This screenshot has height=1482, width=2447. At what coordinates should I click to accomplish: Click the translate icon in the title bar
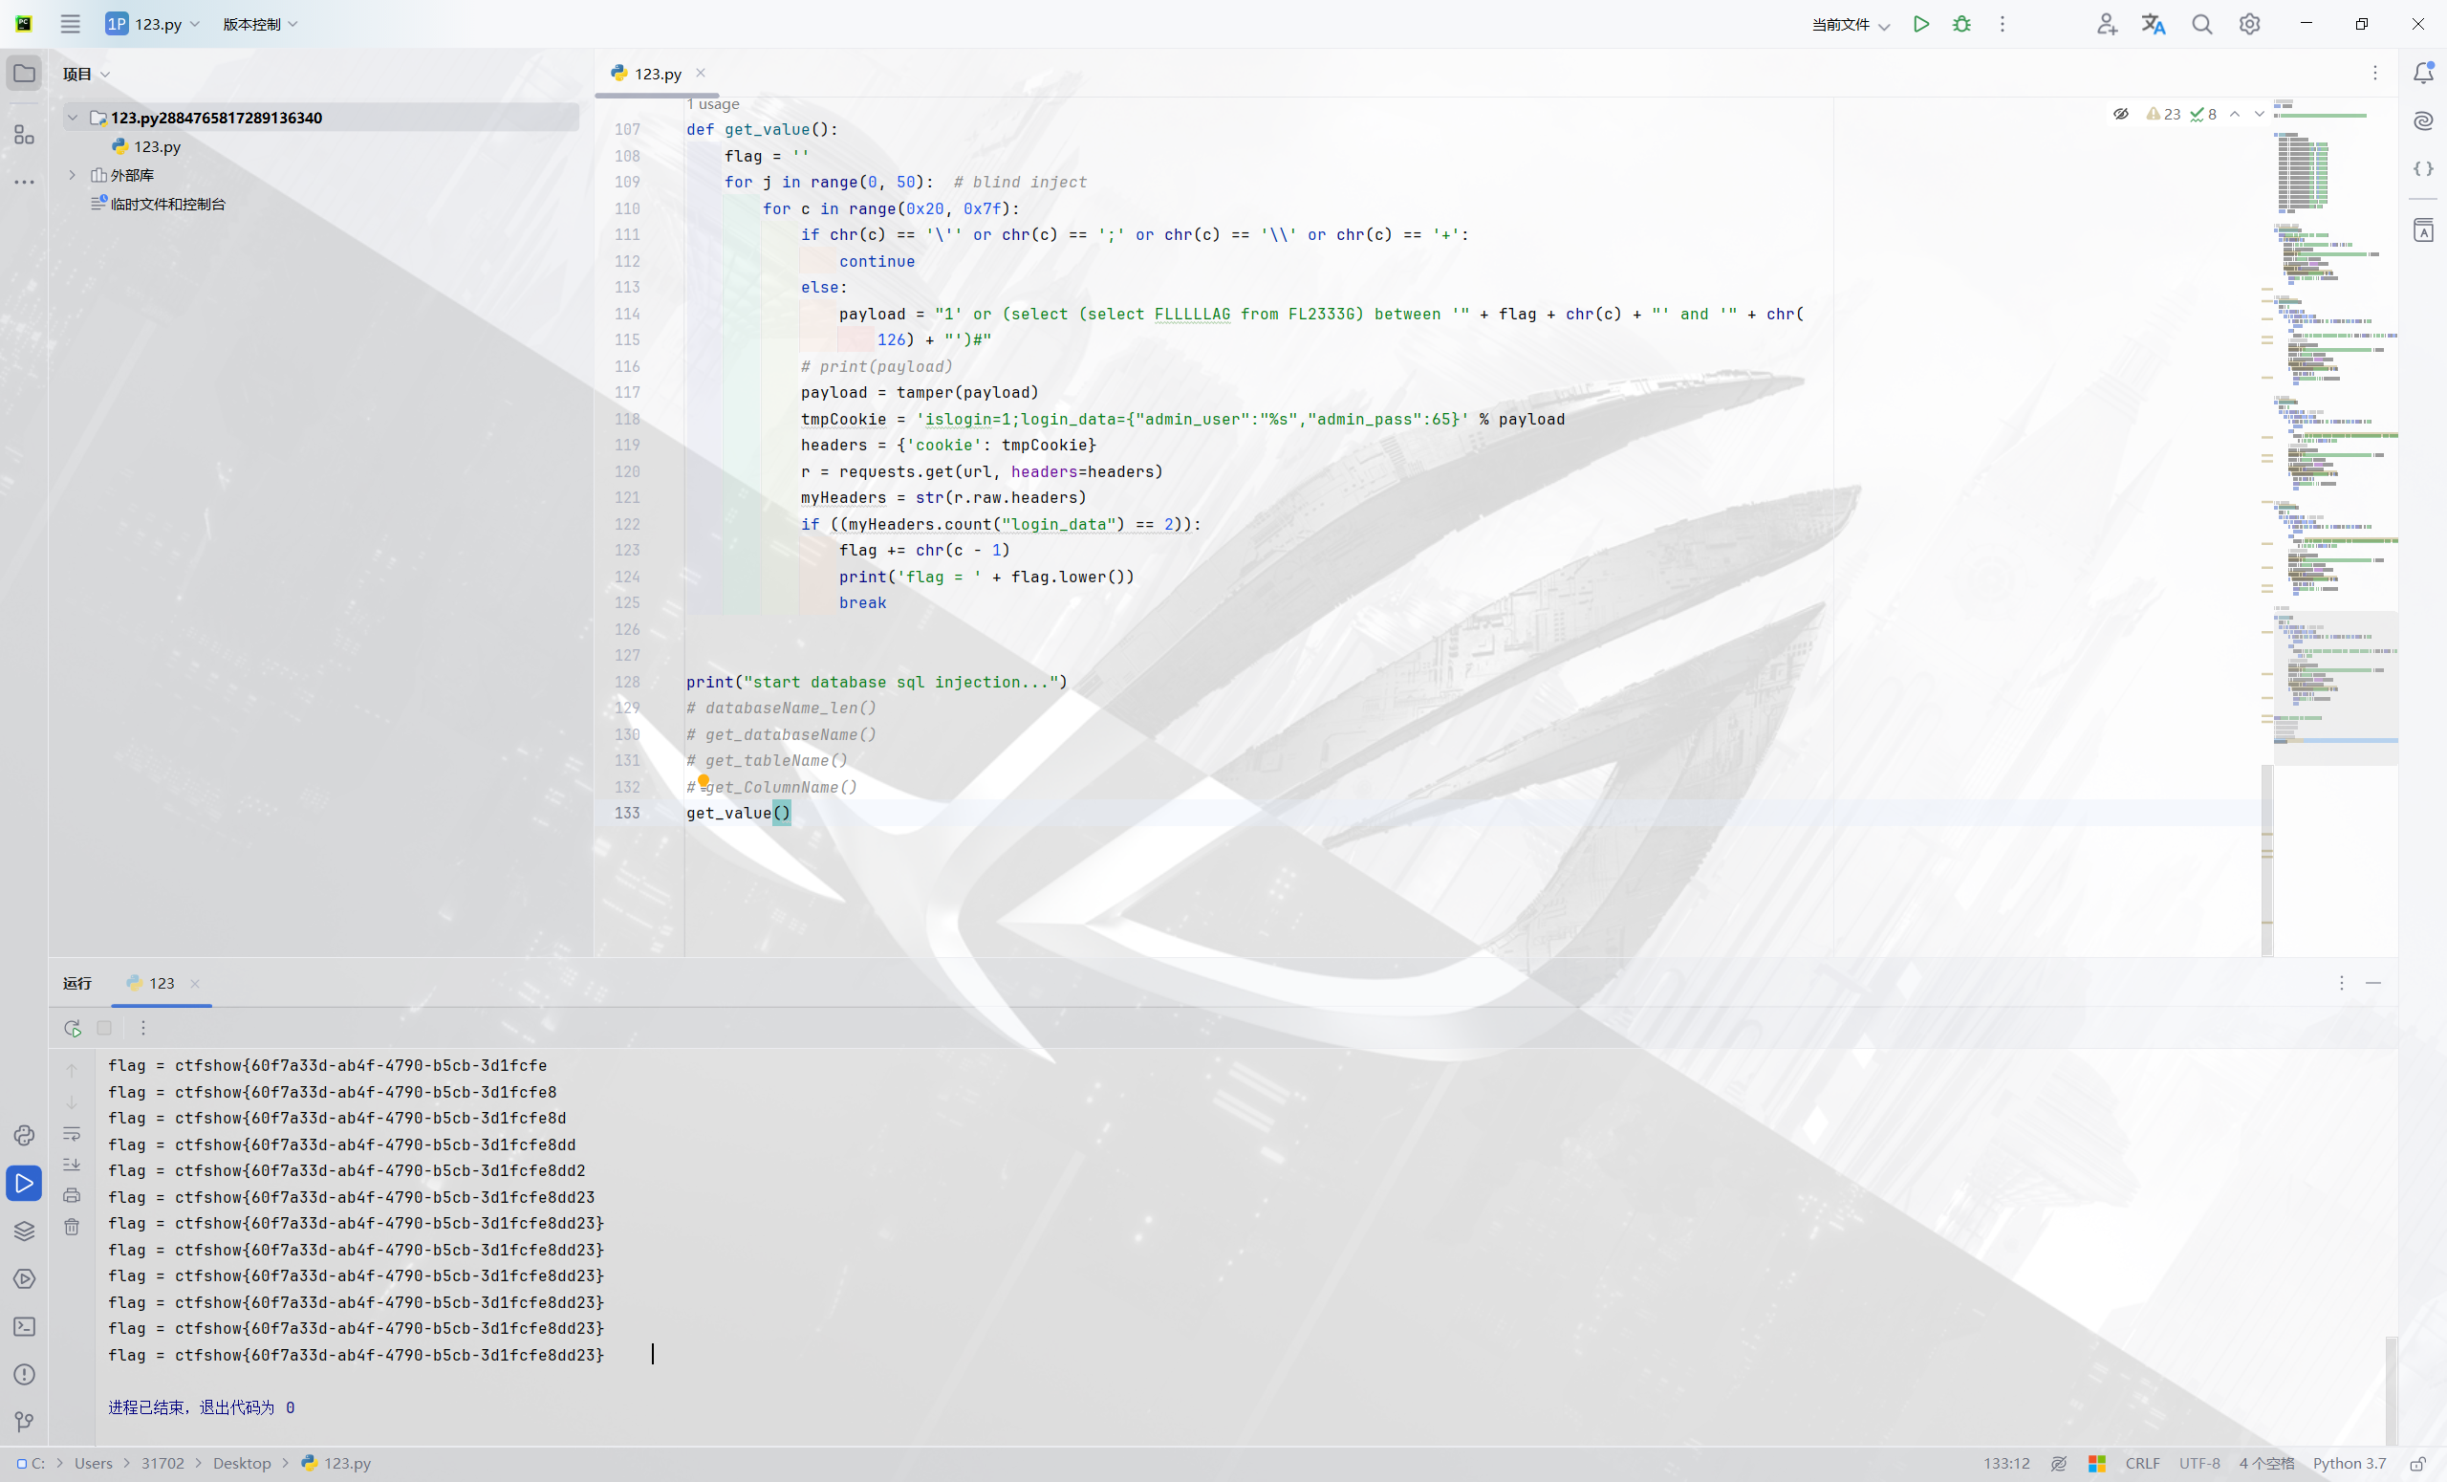2153,24
